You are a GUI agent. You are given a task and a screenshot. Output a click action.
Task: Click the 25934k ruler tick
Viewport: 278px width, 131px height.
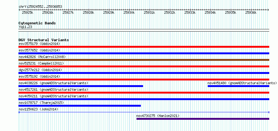click(x=210, y=12)
